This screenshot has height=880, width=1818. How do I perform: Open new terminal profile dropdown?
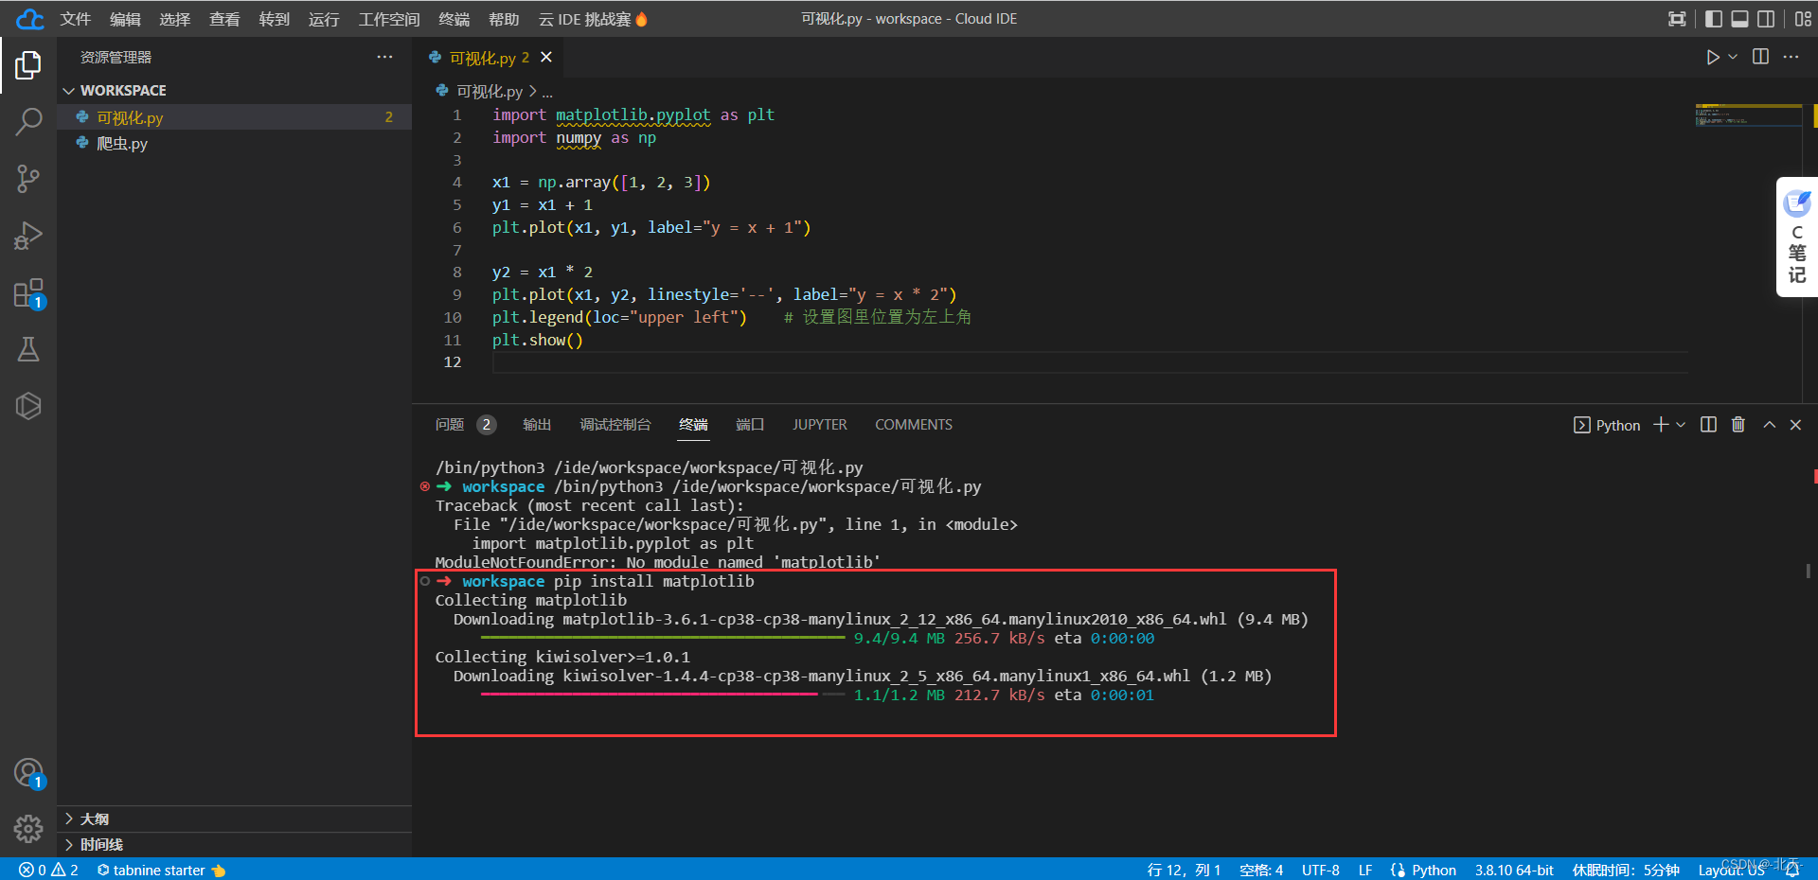point(1681,425)
